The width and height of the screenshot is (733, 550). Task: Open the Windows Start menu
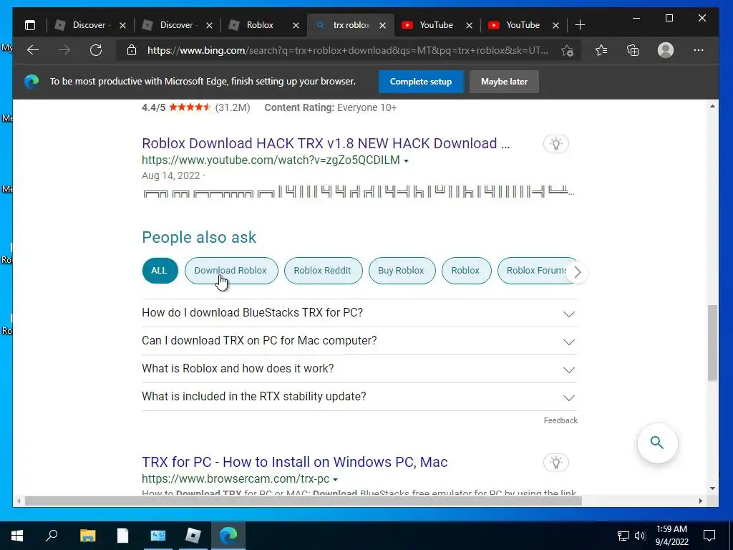[17, 536]
